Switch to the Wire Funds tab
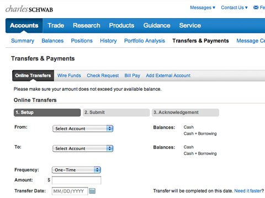 [69, 75]
